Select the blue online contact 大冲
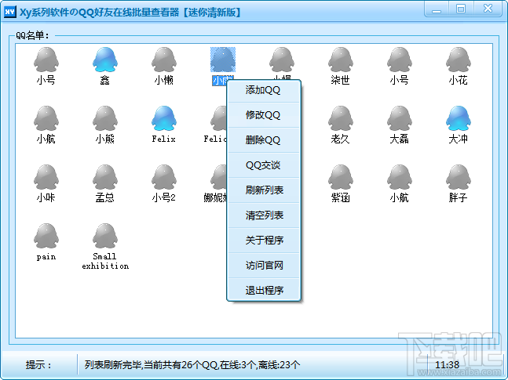The image size is (508, 380). point(458,118)
